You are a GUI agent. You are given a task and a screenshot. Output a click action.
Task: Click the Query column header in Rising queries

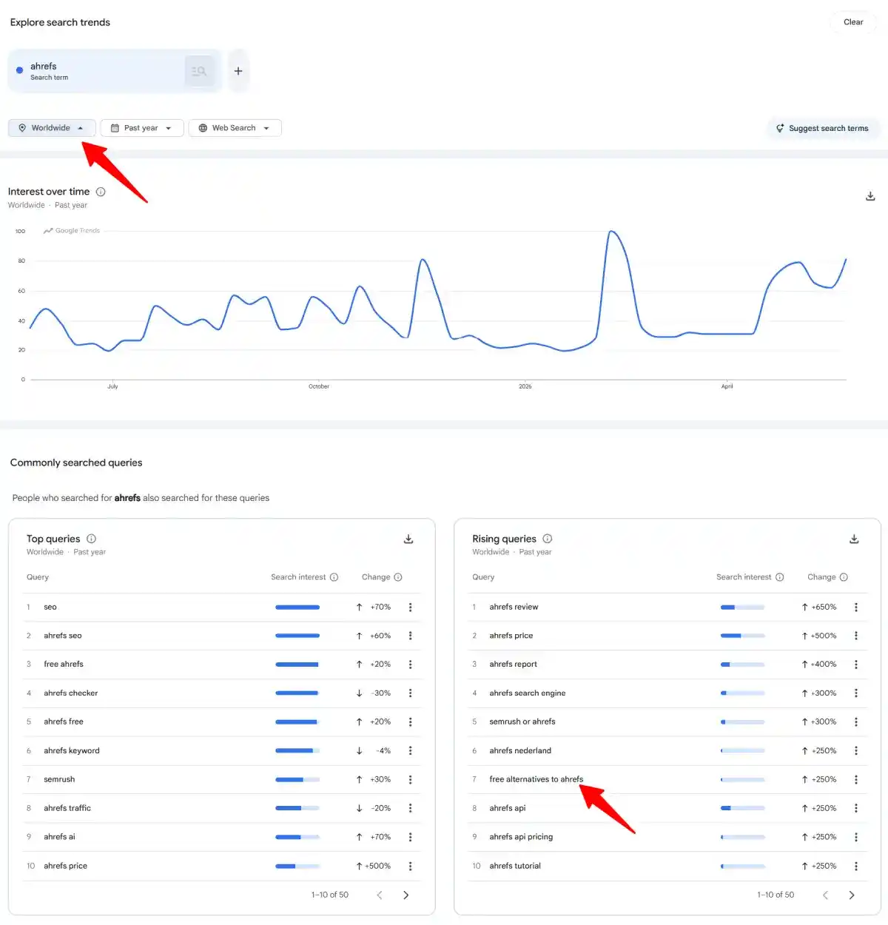[x=483, y=577]
